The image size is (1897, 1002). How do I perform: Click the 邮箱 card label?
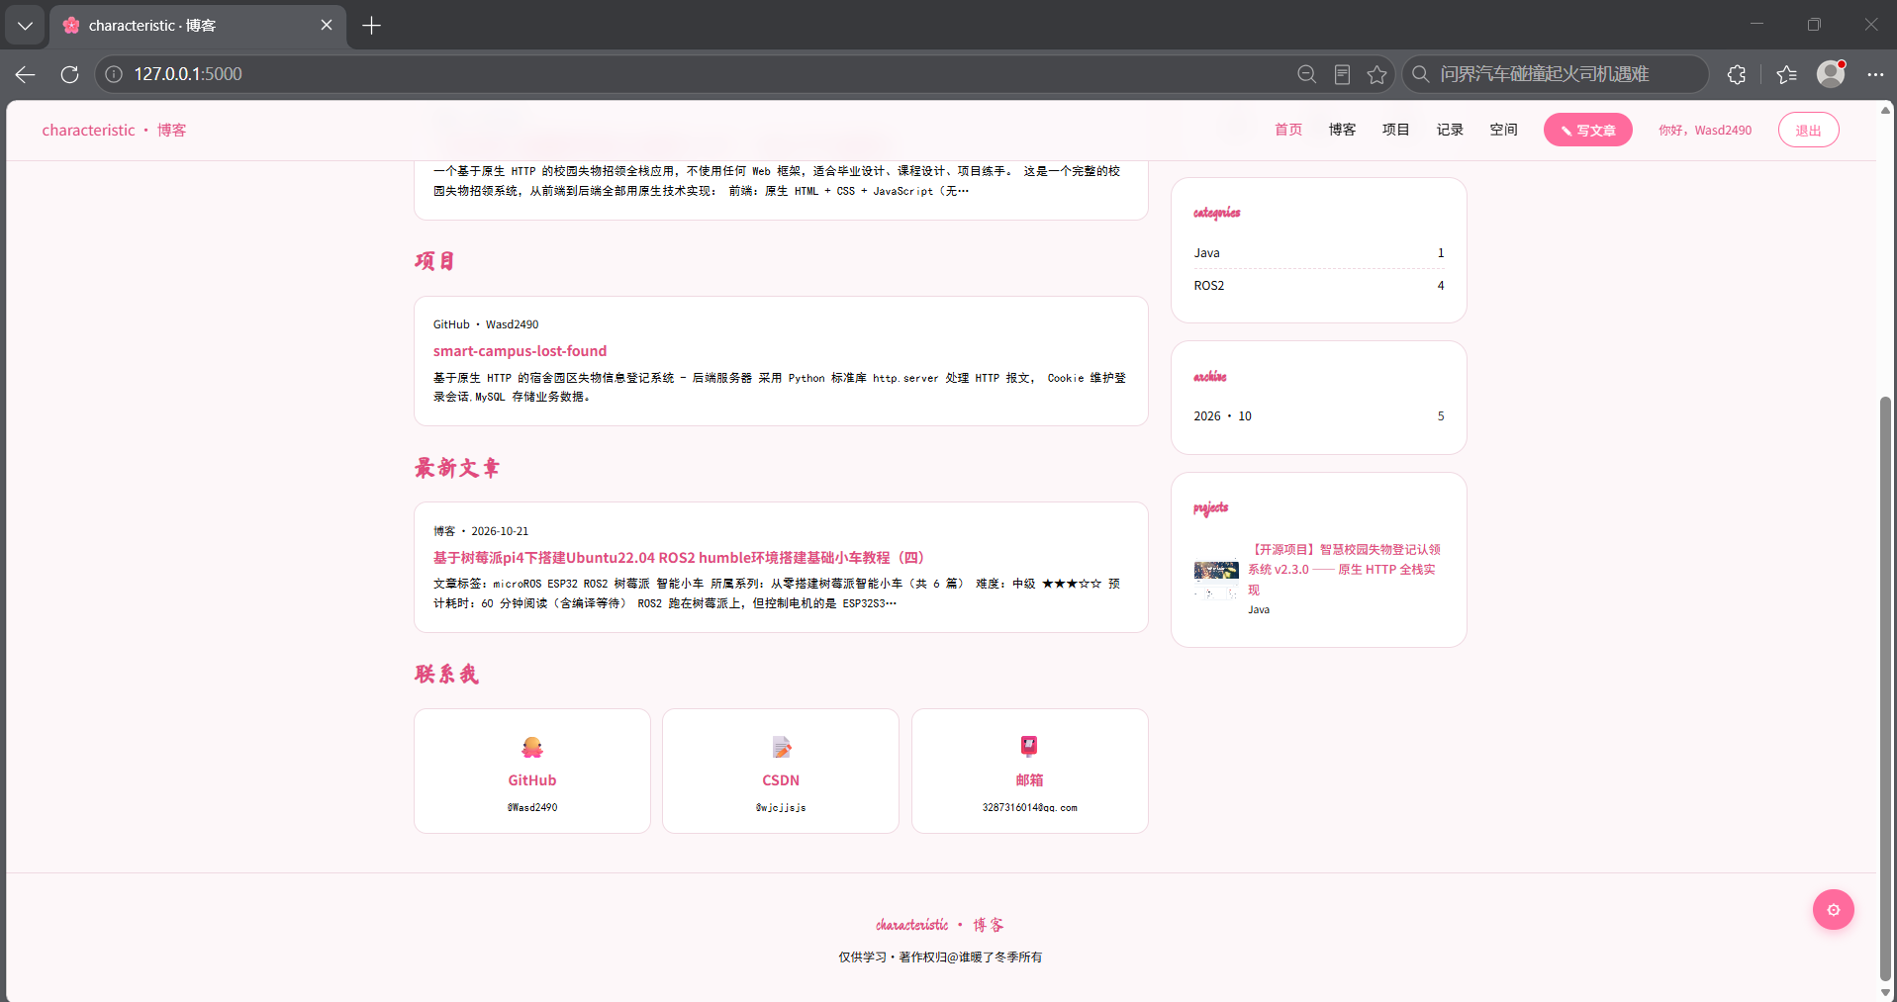1029,780
